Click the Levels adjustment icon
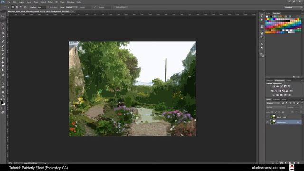This screenshot has width=304, height=171. point(277,86)
